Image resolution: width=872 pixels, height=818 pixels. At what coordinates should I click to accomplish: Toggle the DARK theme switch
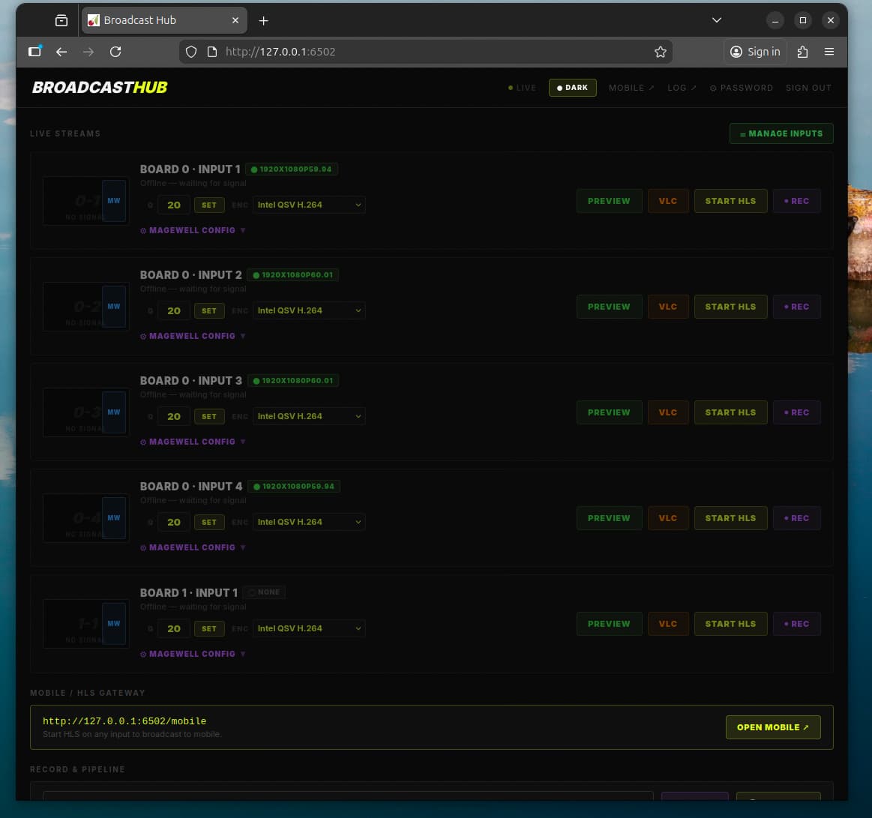(573, 88)
